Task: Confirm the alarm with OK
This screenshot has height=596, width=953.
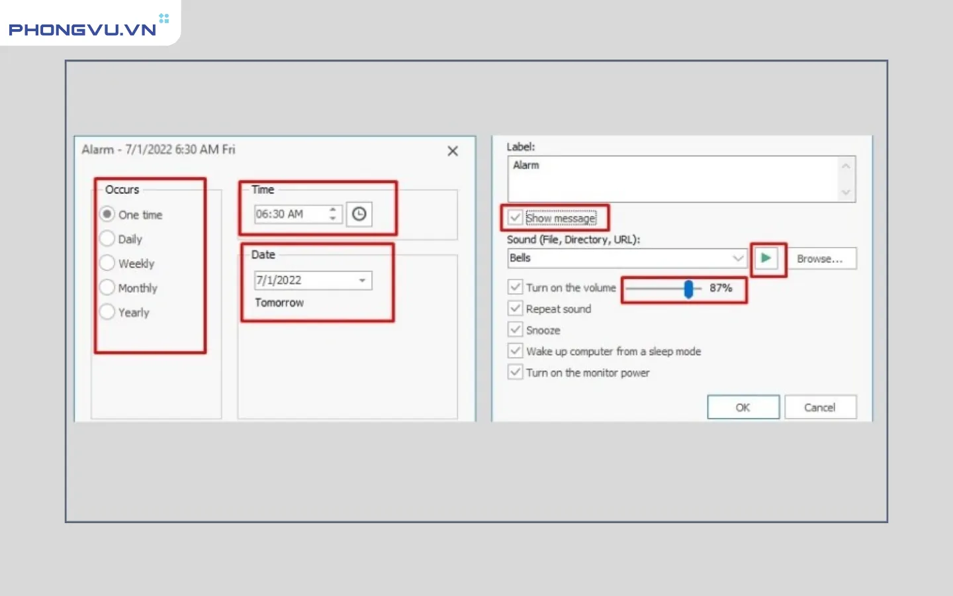Action: 743,407
